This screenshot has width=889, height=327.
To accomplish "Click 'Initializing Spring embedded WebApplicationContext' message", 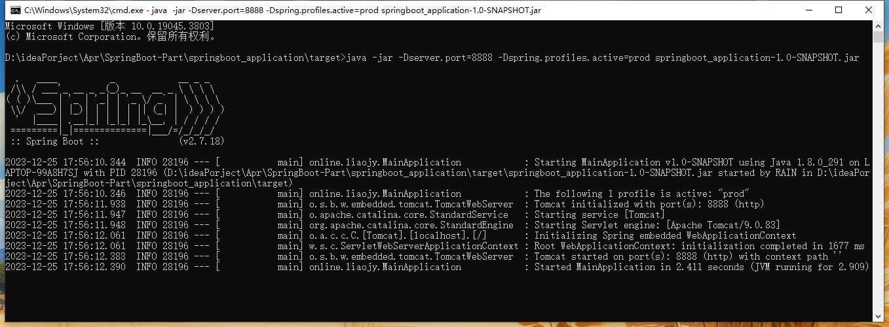I will click(665, 235).
